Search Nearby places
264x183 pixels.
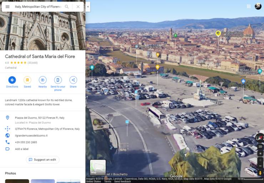click(x=42, y=80)
